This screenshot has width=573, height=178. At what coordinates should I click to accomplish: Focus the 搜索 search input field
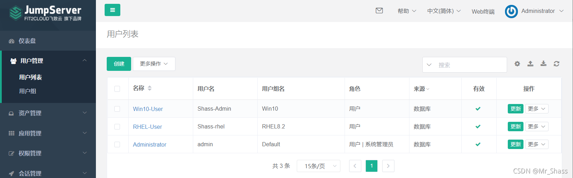coord(471,65)
